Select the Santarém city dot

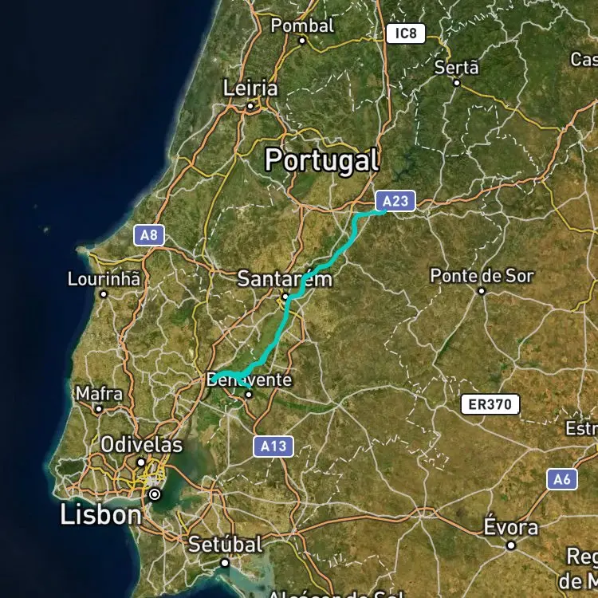point(285,297)
